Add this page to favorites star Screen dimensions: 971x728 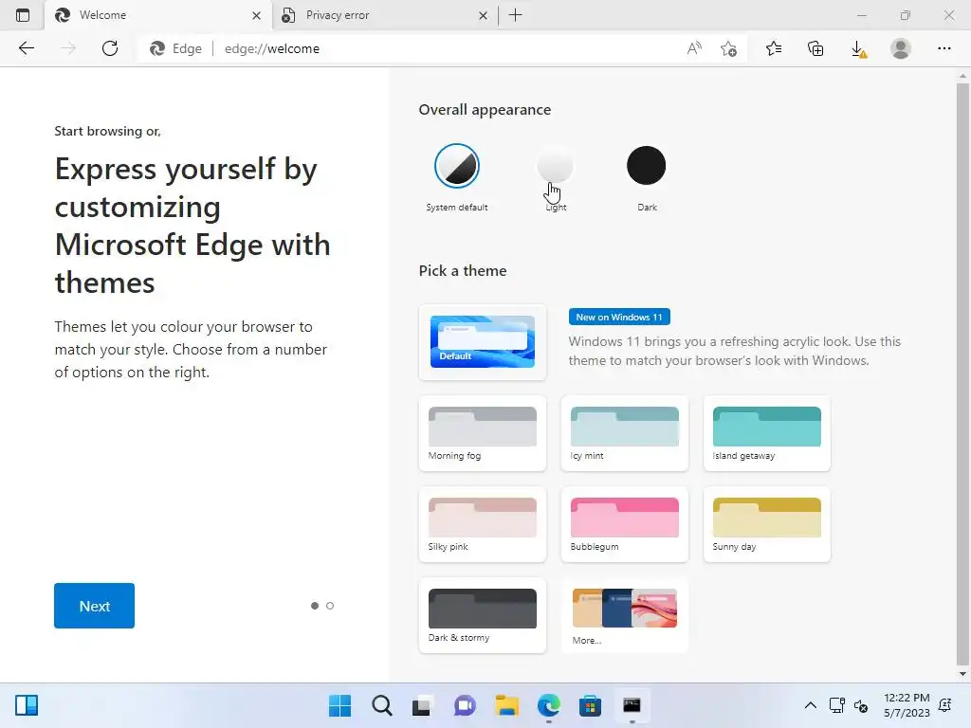pyautogui.click(x=729, y=48)
